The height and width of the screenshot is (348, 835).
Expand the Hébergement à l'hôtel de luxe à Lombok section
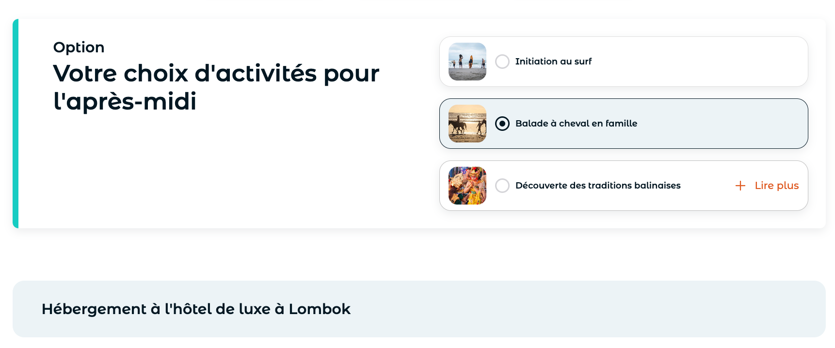point(419,309)
